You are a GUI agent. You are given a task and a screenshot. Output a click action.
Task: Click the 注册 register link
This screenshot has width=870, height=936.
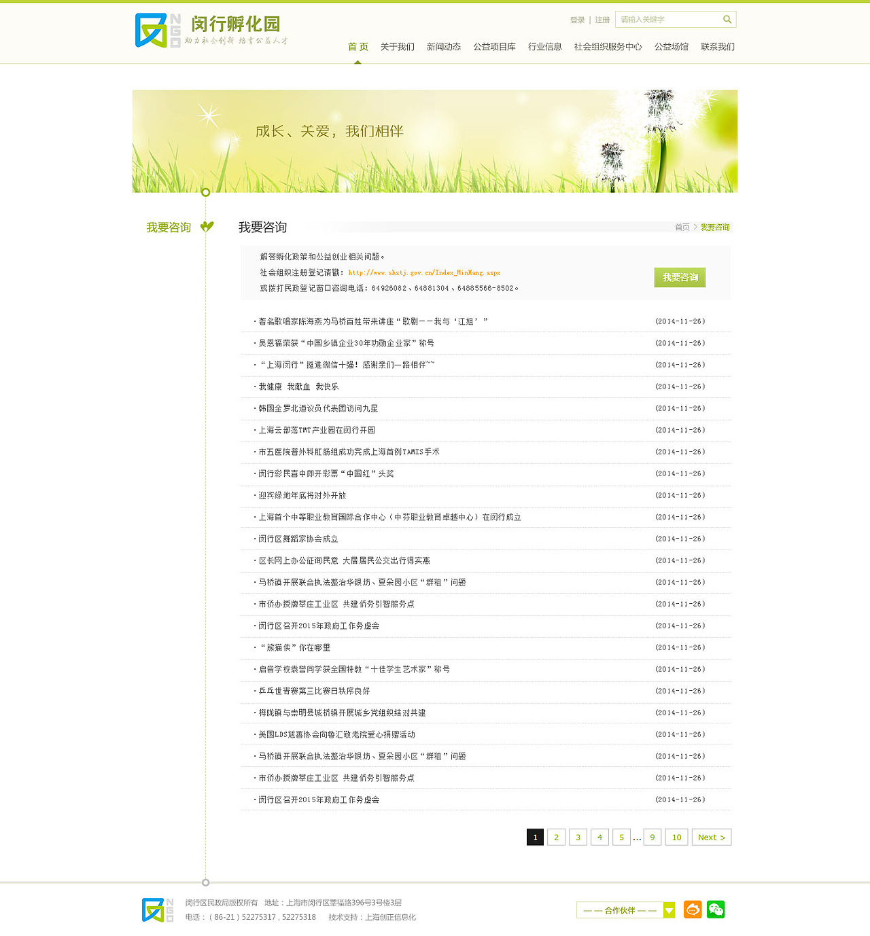click(602, 20)
